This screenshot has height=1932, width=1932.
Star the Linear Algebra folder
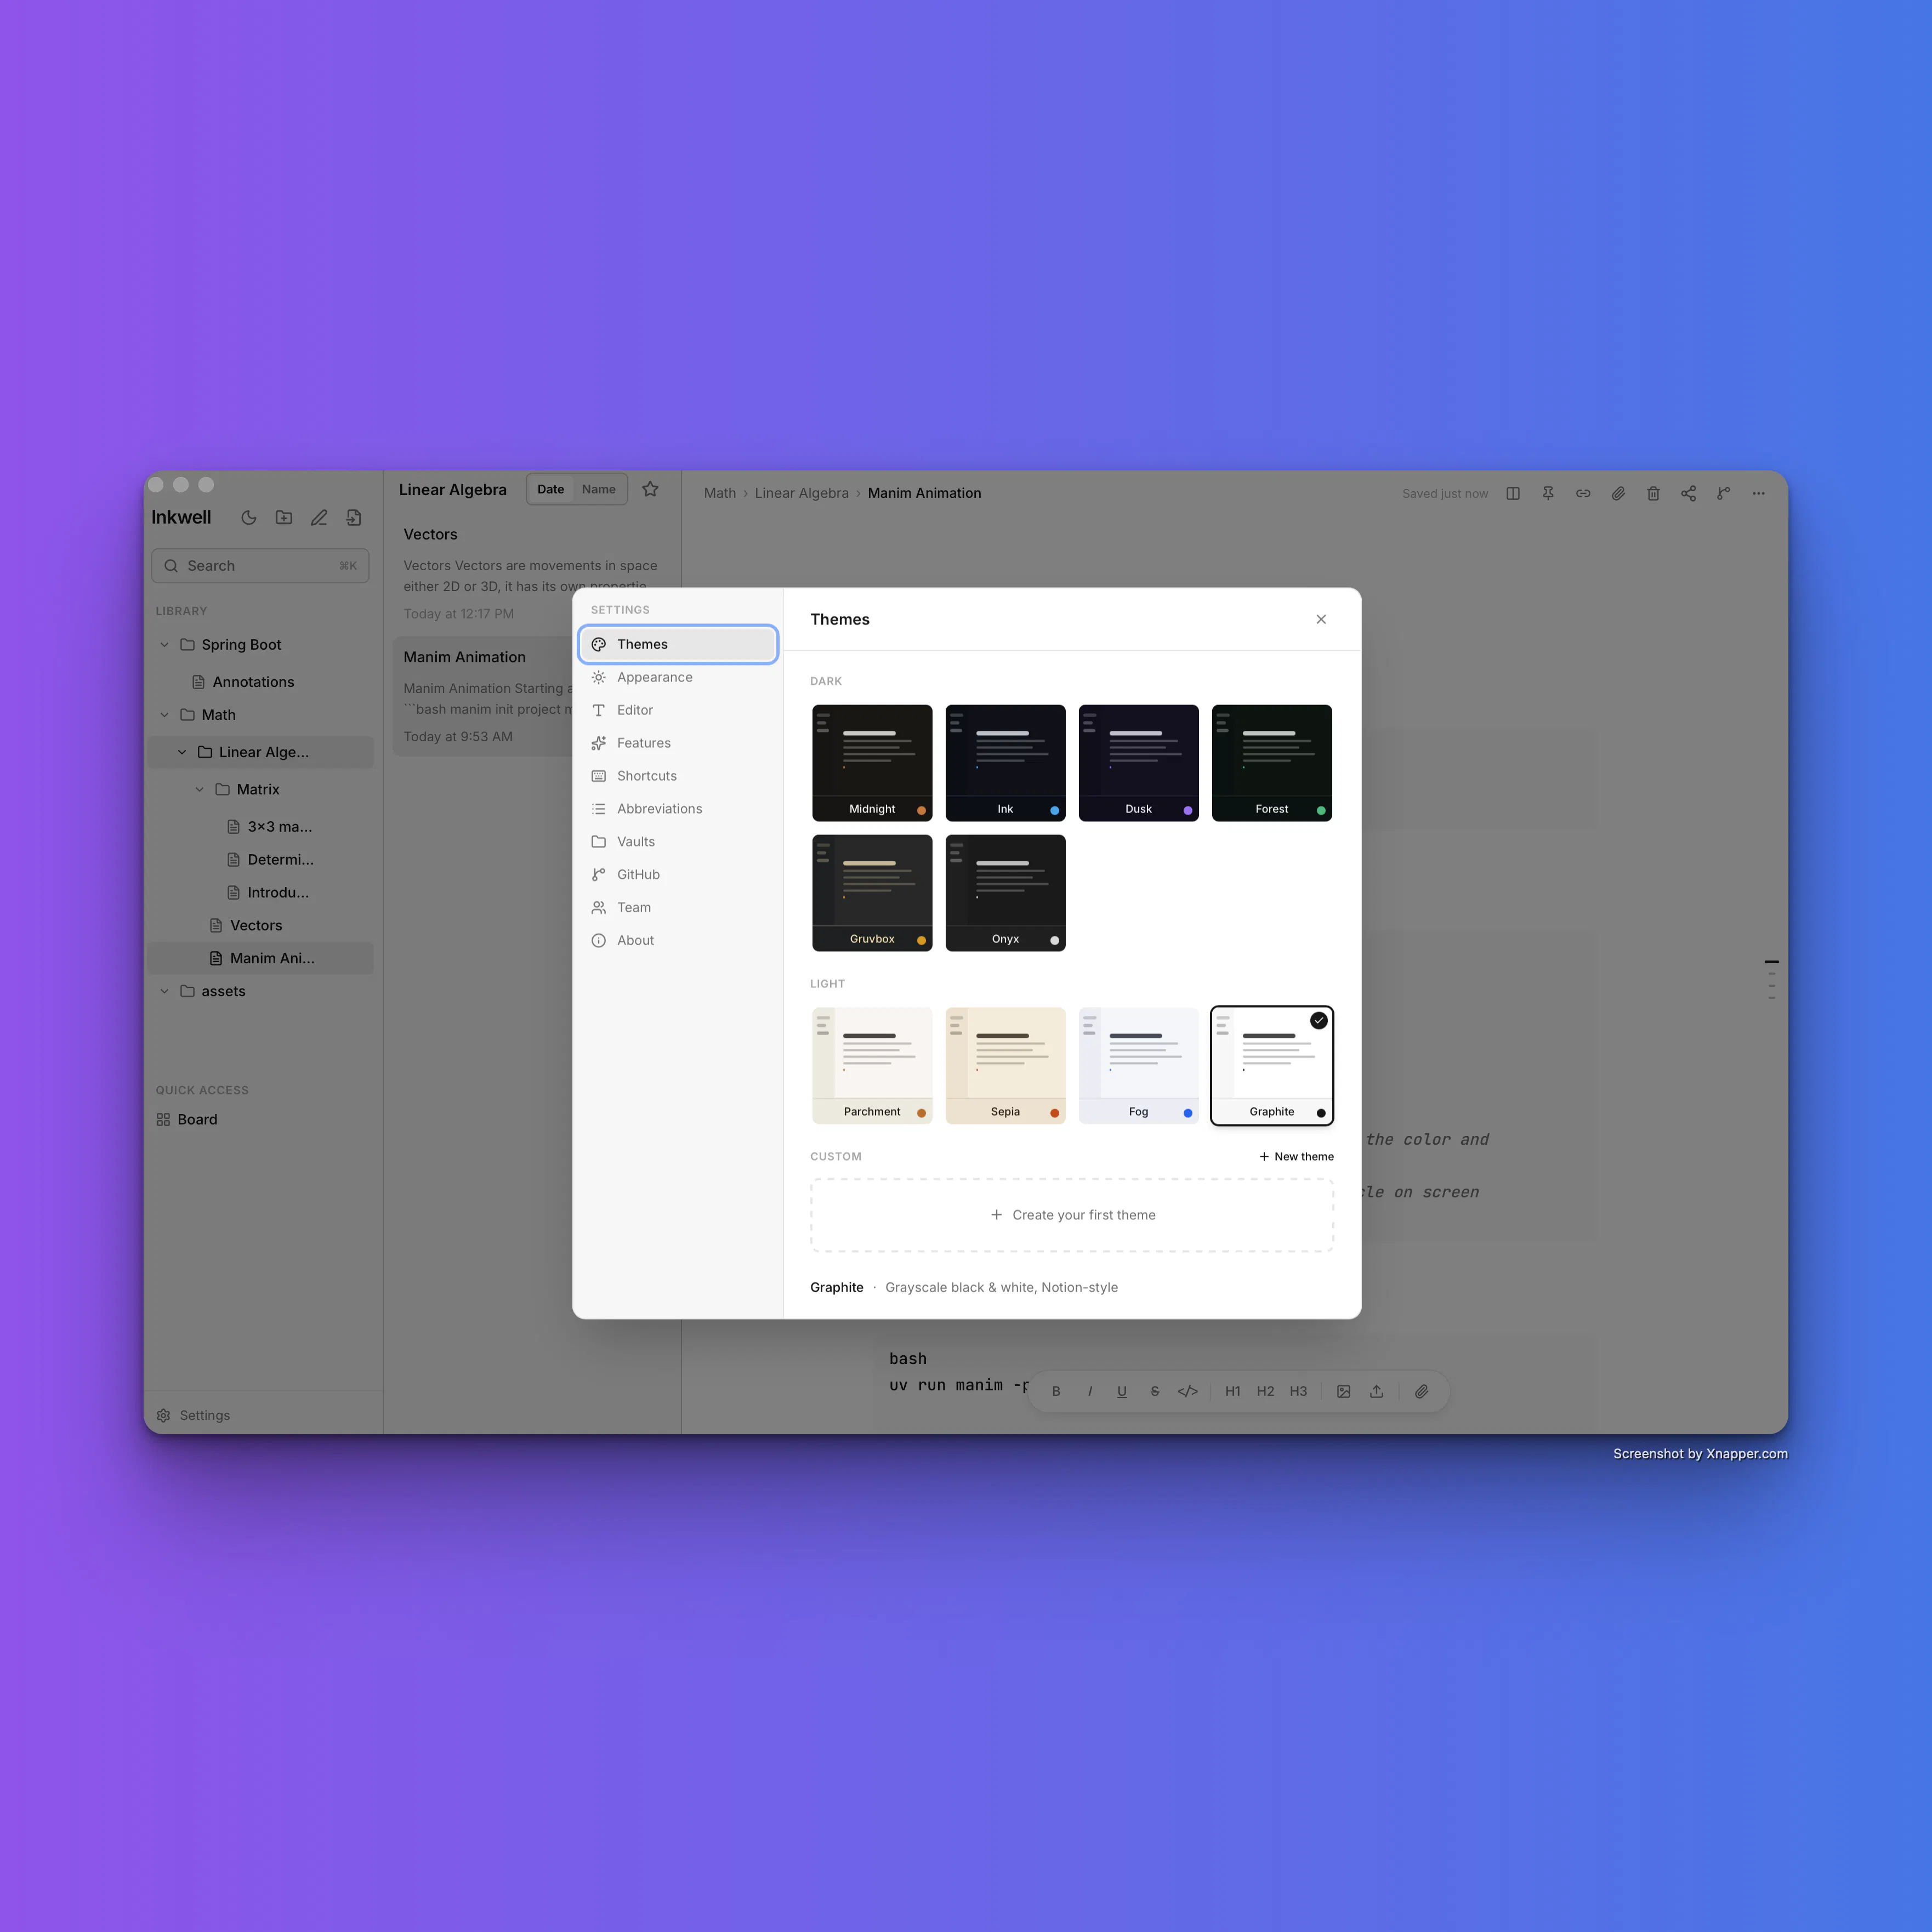tap(650, 489)
